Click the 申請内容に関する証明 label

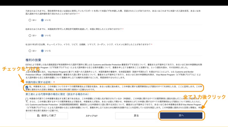click(39, 82)
